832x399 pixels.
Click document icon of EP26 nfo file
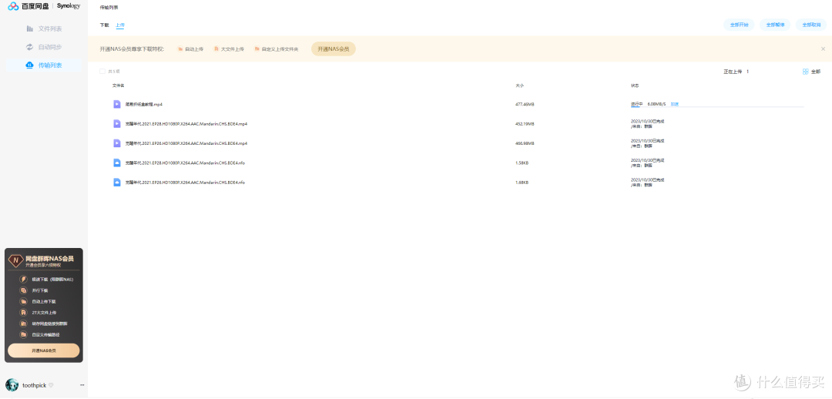117,182
